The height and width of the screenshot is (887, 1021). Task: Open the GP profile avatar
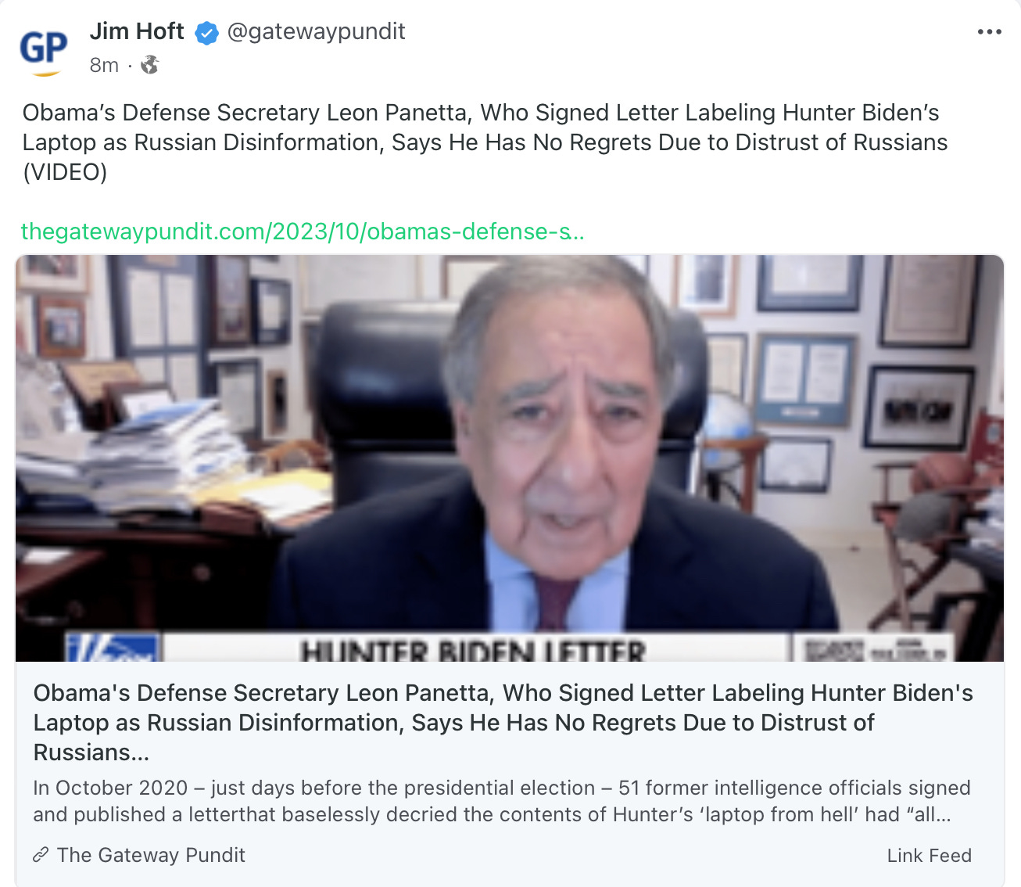[x=44, y=51]
